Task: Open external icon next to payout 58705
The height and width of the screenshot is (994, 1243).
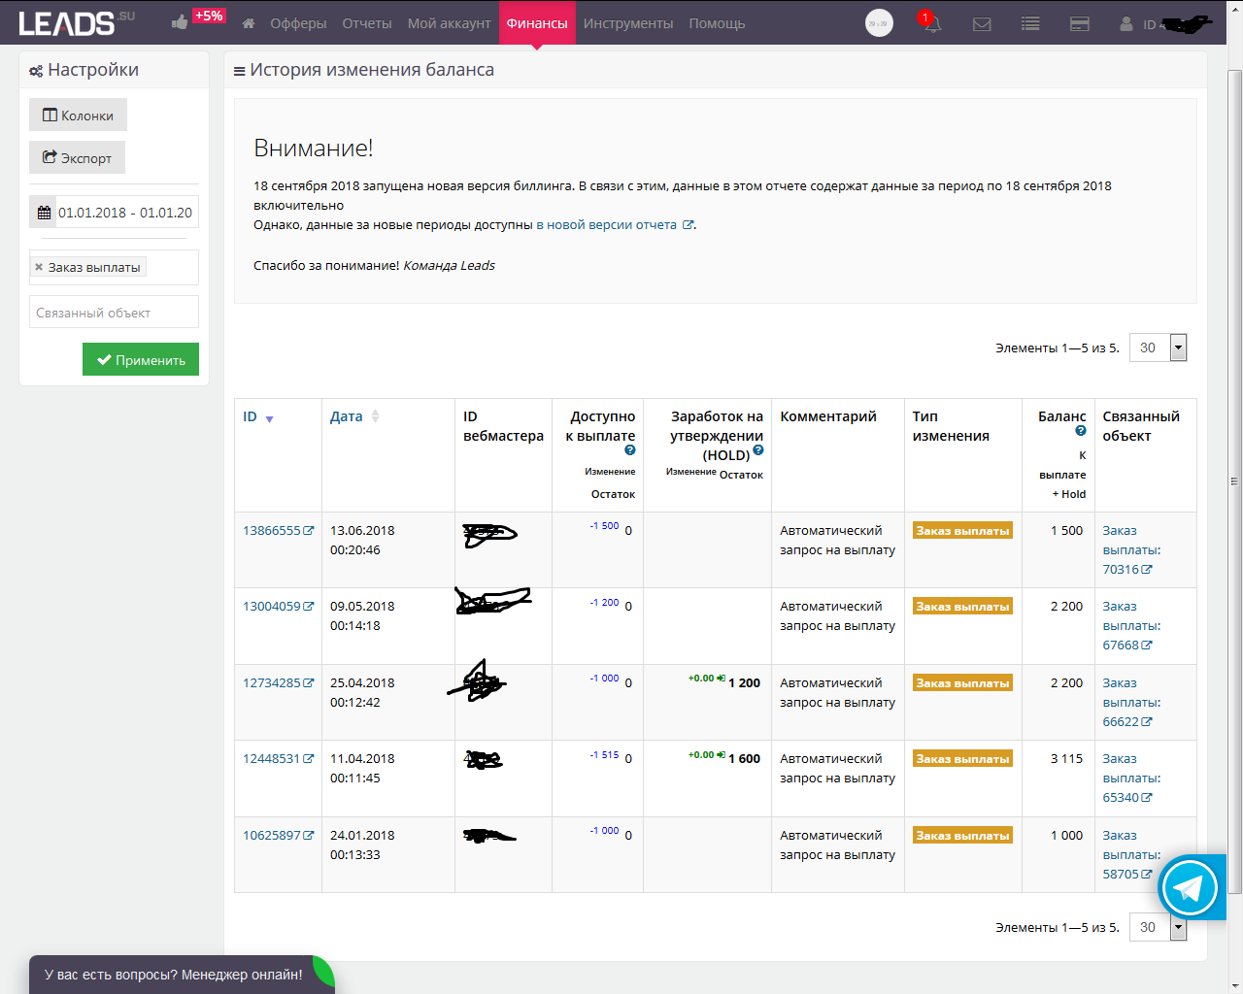Action: 1147,875
